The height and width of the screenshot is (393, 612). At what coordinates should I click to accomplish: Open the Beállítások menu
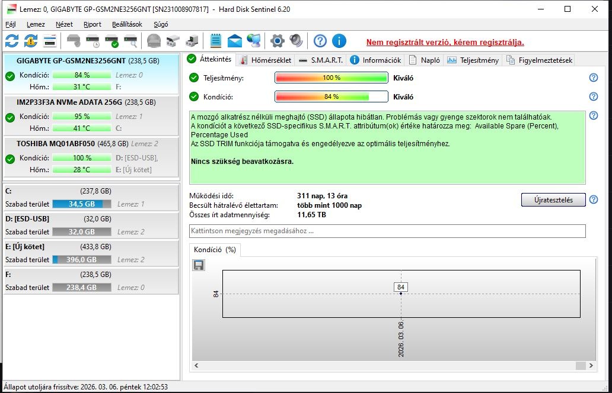pos(127,24)
